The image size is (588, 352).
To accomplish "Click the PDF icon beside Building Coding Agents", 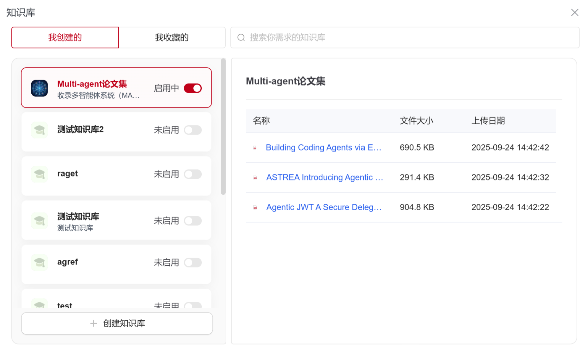I will click(x=255, y=148).
